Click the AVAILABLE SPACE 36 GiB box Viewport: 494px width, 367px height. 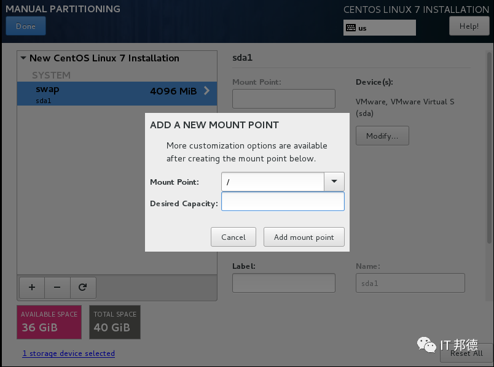point(49,322)
